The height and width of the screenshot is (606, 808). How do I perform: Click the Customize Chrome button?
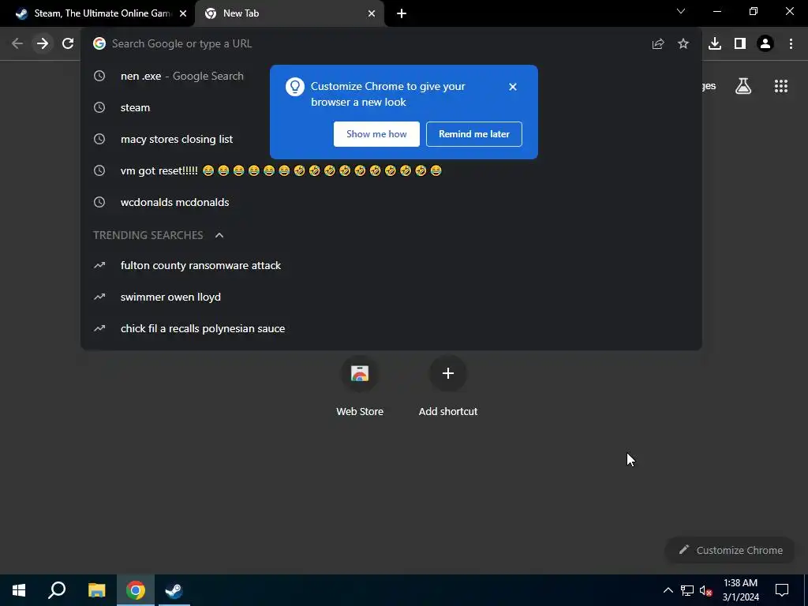tap(731, 550)
